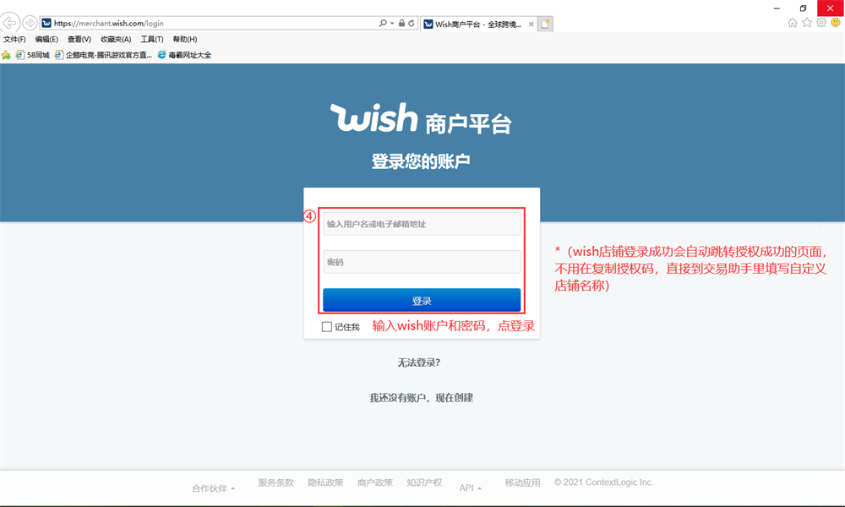The width and height of the screenshot is (845, 507).
Task: Open the 帮助(H) menu
Action: click(x=185, y=40)
